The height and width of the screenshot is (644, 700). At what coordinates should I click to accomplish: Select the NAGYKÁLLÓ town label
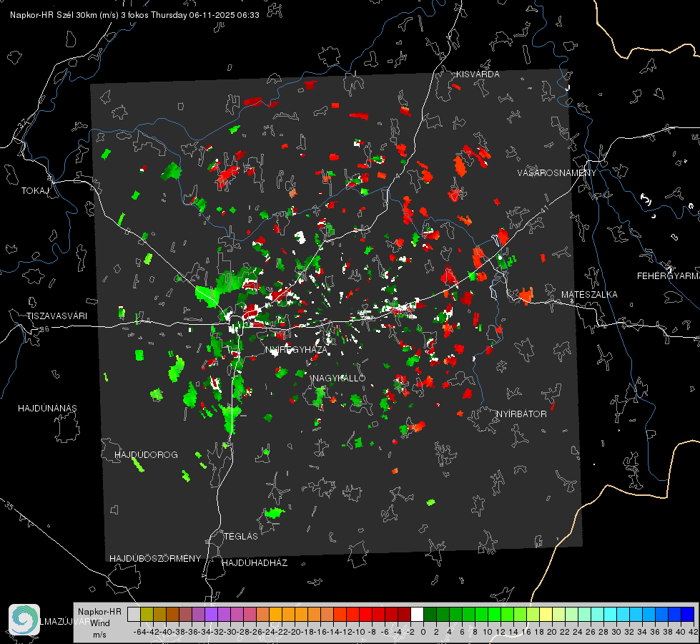pyautogui.click(x=338, y=378)
